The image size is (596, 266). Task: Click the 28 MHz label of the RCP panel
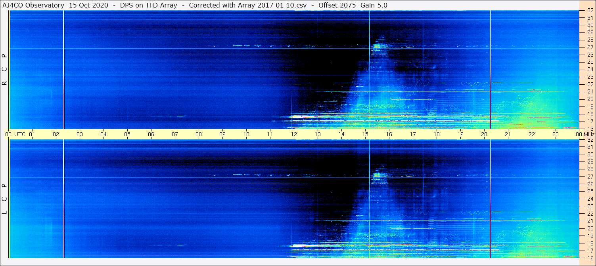pos(590,40)
